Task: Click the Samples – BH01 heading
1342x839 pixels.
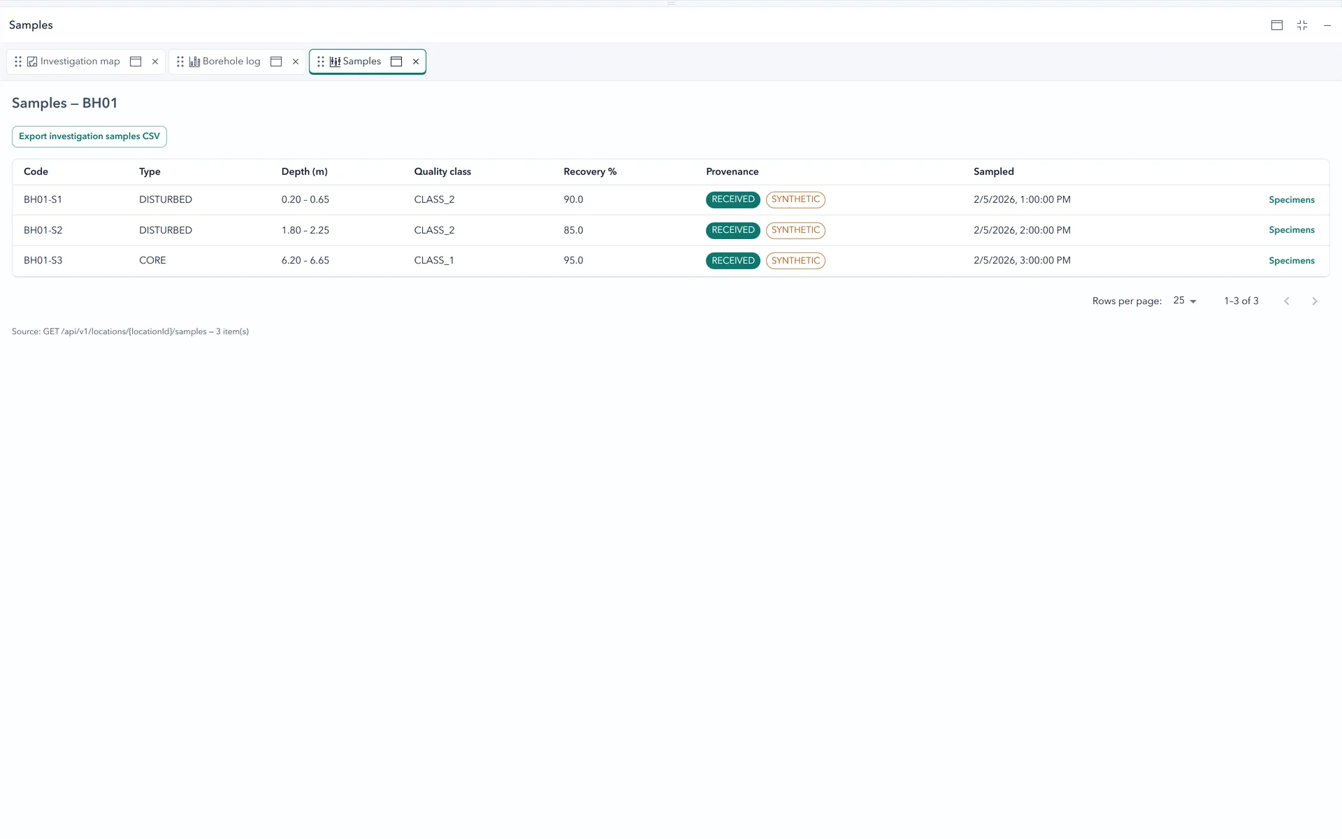Action: click(x=64, y=103)
